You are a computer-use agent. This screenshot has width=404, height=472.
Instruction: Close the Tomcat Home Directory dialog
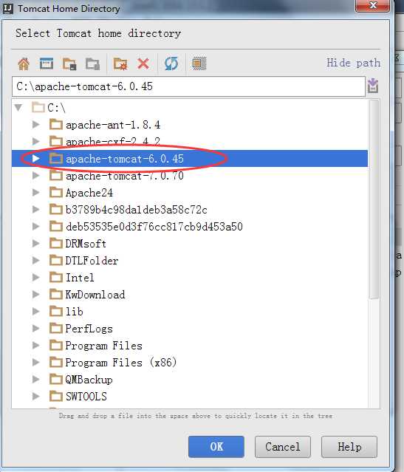coord(373,5)
